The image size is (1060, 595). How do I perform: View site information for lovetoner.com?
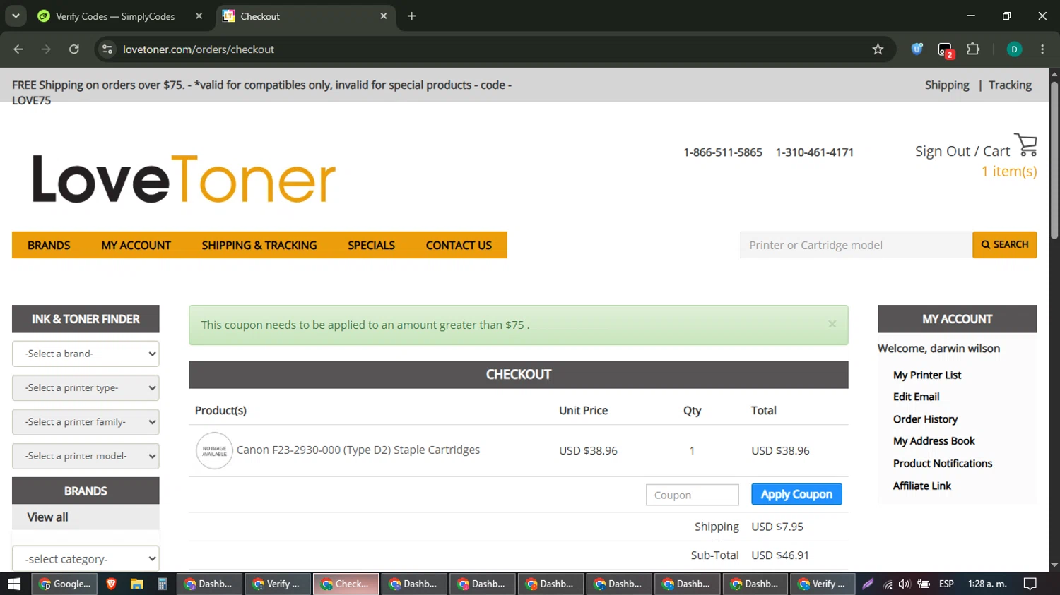(x=107, y=49)
